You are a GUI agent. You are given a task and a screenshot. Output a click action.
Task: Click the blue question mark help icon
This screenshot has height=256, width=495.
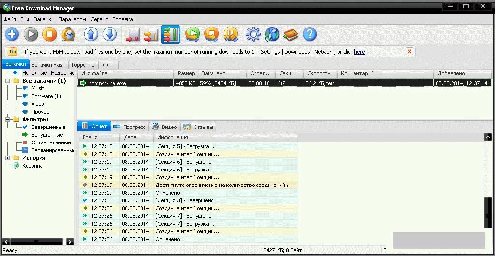(310, 34)
